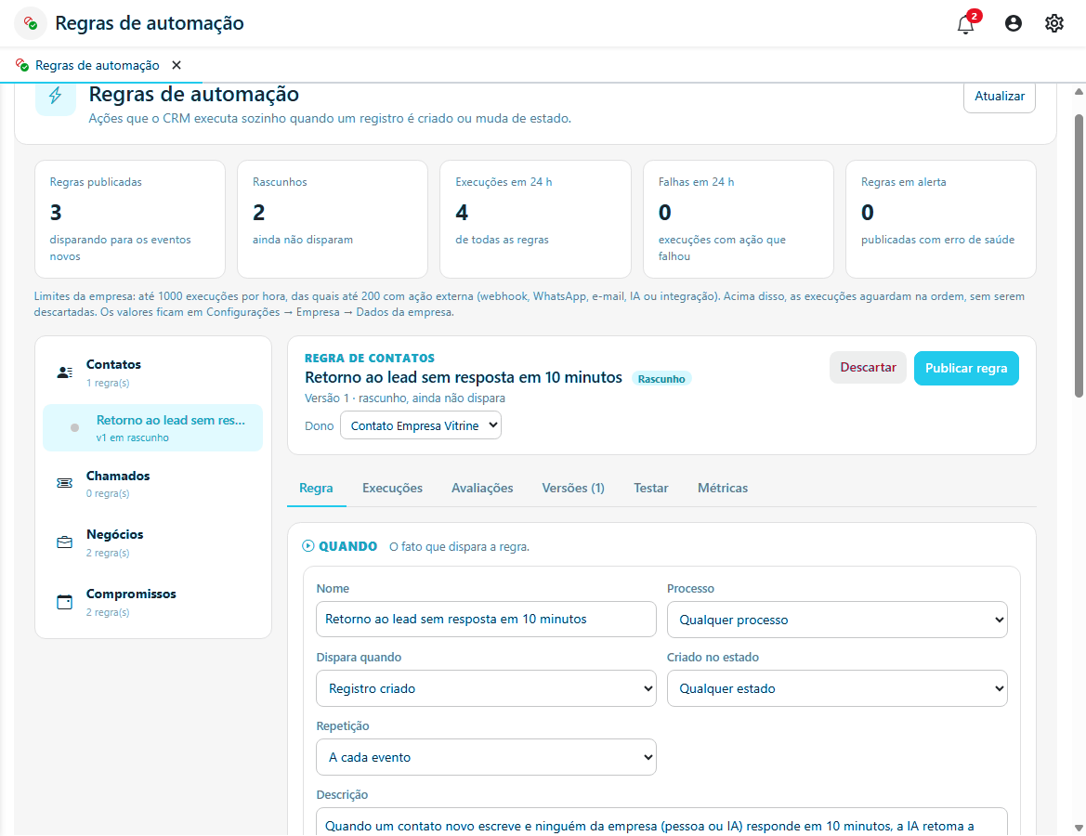This screenshot has height=836, width=1086.
Task: Click the Rascunho status badge
Action: (x=661, y=379)
